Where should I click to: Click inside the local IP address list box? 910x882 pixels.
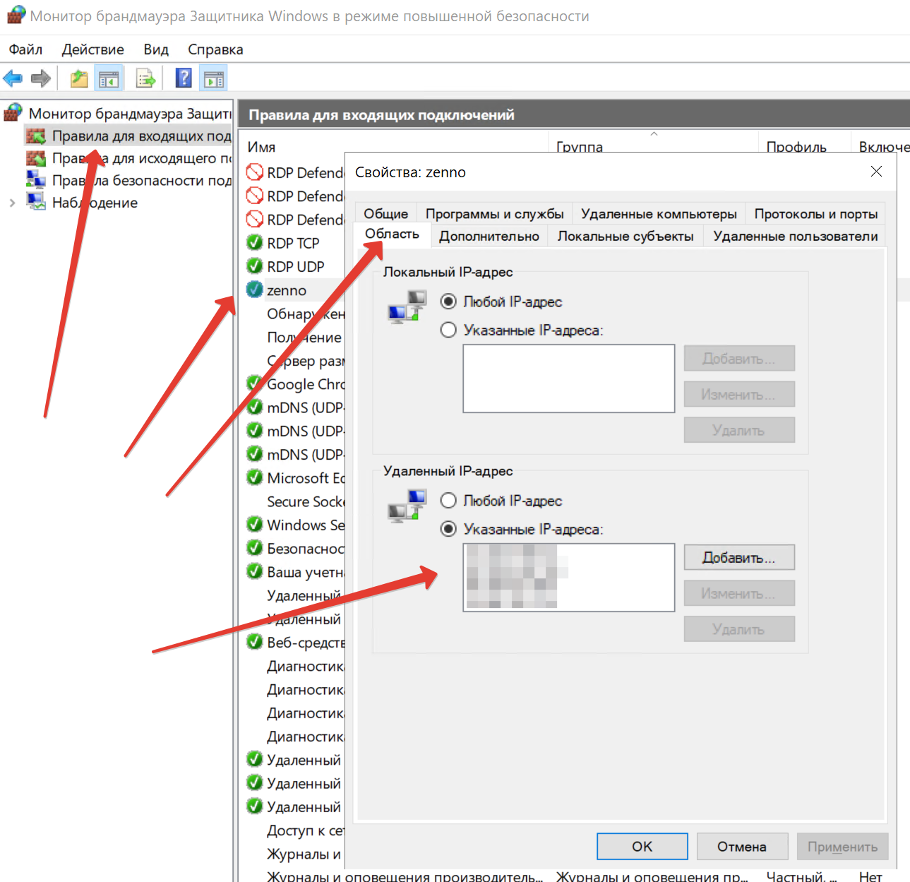pos(569,379)
